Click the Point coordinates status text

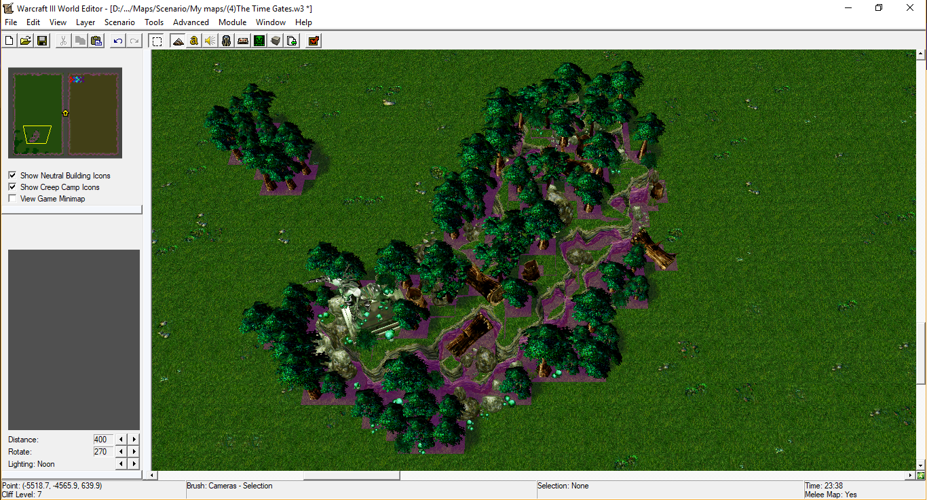coord(52,486)
